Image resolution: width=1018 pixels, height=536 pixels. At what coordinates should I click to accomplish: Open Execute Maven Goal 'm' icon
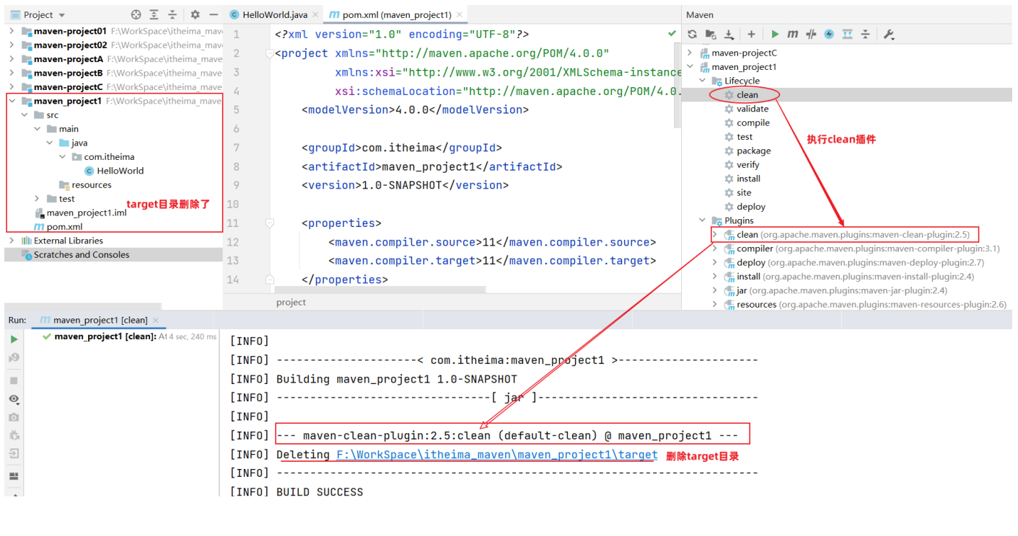pos(792,34)
